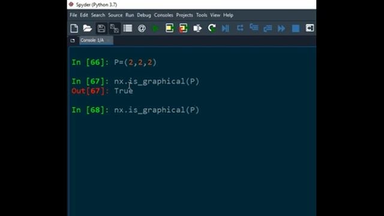Open the Edit menu
This screenshot has width=384, height=216.
click(x=84, y=15)
